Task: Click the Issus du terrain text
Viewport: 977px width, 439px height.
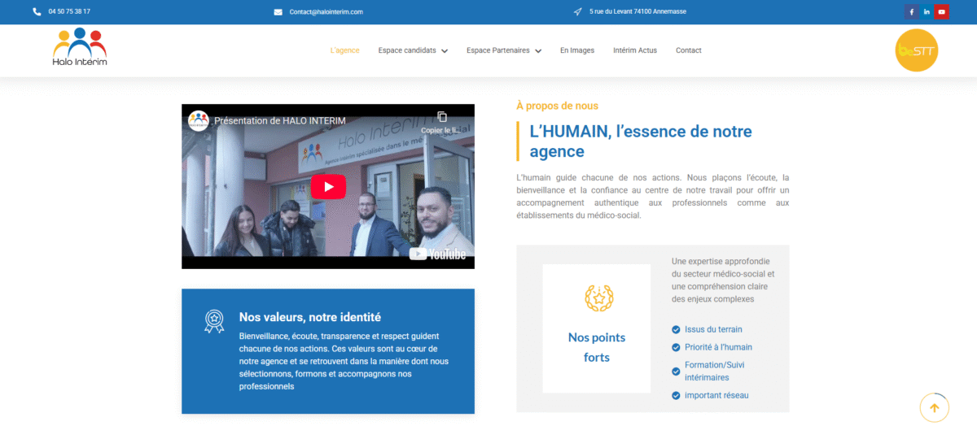Action: (713, 329)
